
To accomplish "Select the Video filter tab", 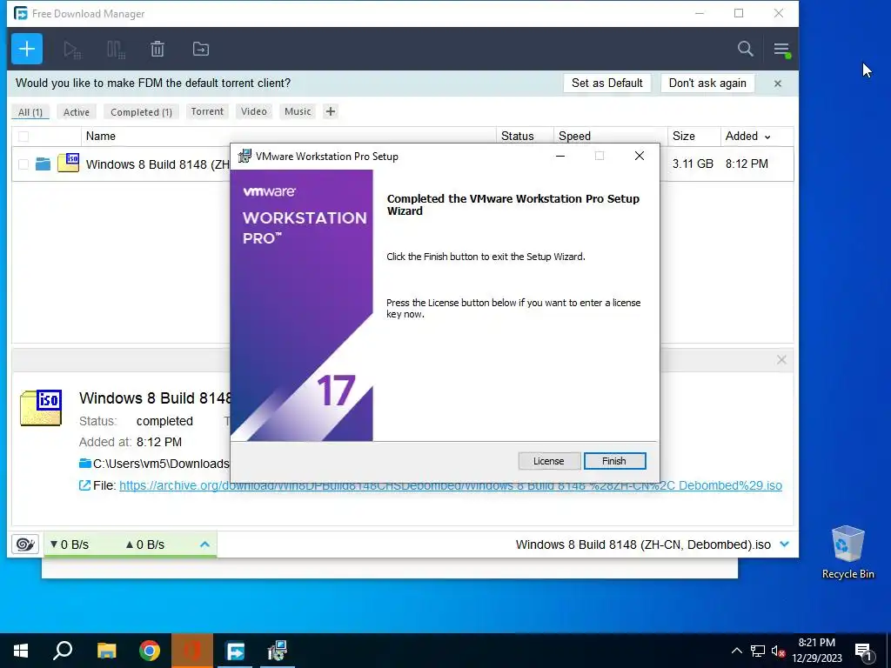I will pyautogui.click(x=253, y=111).
